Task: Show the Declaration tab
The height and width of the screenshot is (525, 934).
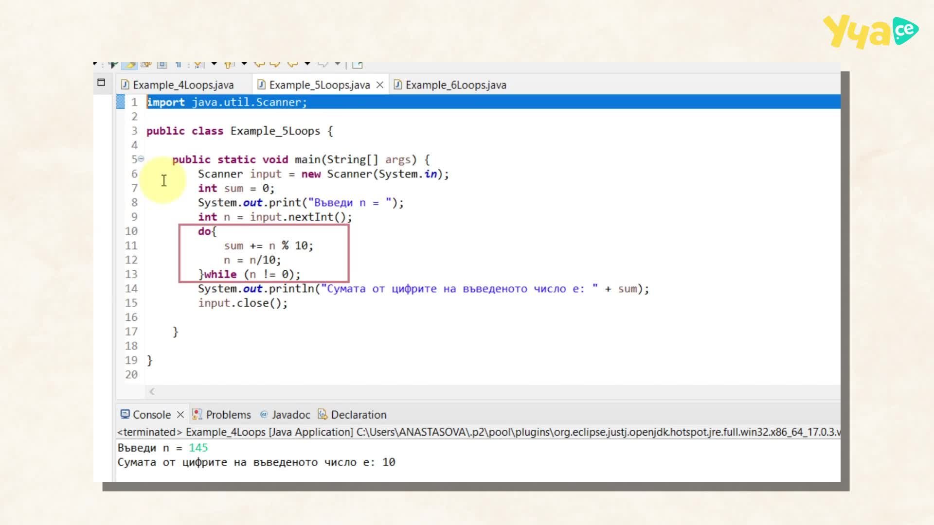Action: [359, 415]
